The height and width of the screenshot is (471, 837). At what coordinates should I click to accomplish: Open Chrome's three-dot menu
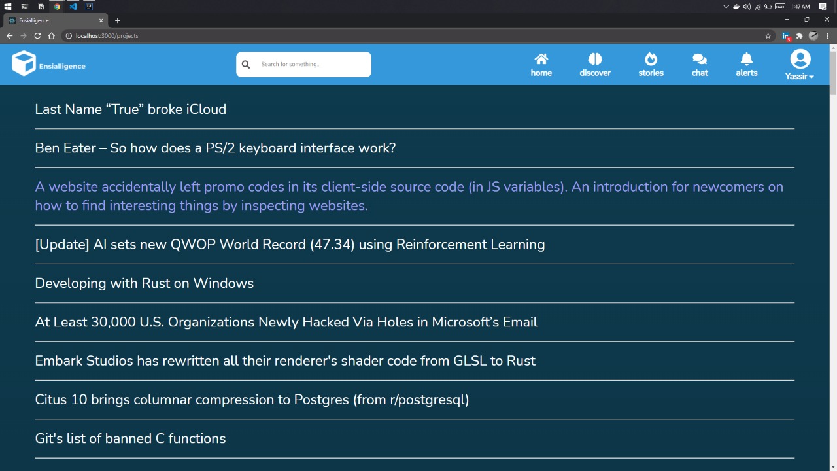point(827,36)
